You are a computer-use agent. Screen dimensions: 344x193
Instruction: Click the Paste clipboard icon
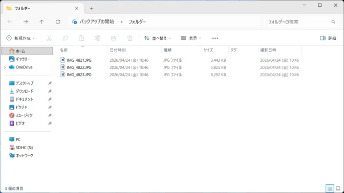81,38
